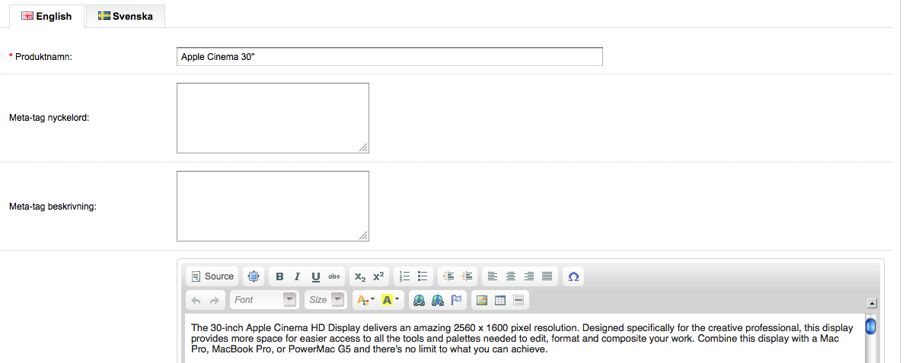The image size is (919, 363).
Task: Click the 'Meta-tag nyckelord:' label
Action: 49,118
